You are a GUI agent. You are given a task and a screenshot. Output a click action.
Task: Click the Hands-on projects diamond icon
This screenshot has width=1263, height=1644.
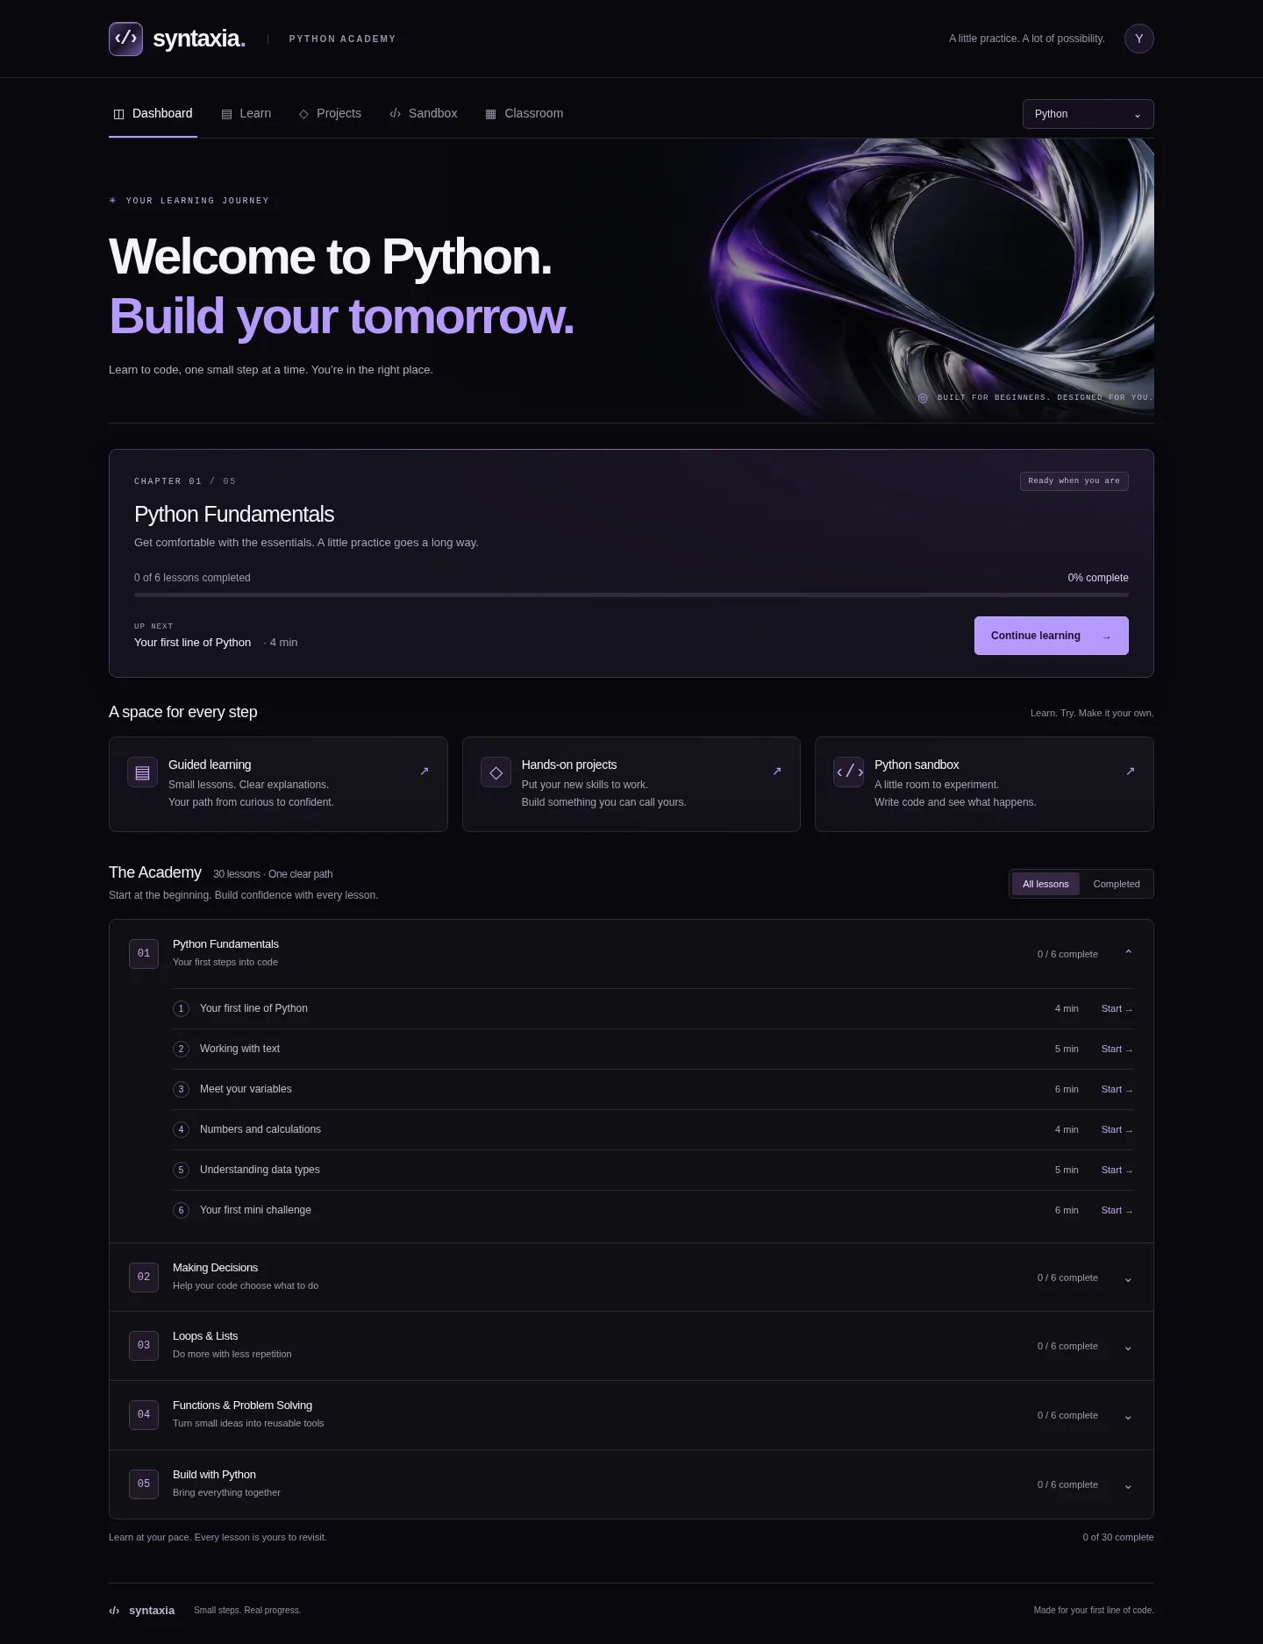pos(496,772)
